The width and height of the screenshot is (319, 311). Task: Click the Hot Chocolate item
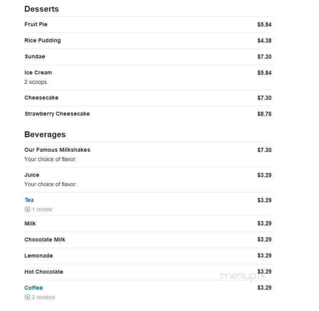pos(44,272)
